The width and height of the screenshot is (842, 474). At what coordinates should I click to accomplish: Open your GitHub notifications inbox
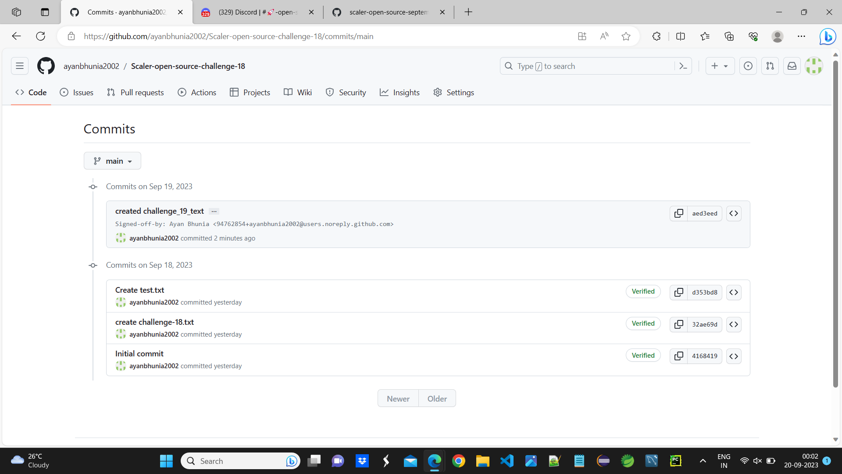point(792,66)
